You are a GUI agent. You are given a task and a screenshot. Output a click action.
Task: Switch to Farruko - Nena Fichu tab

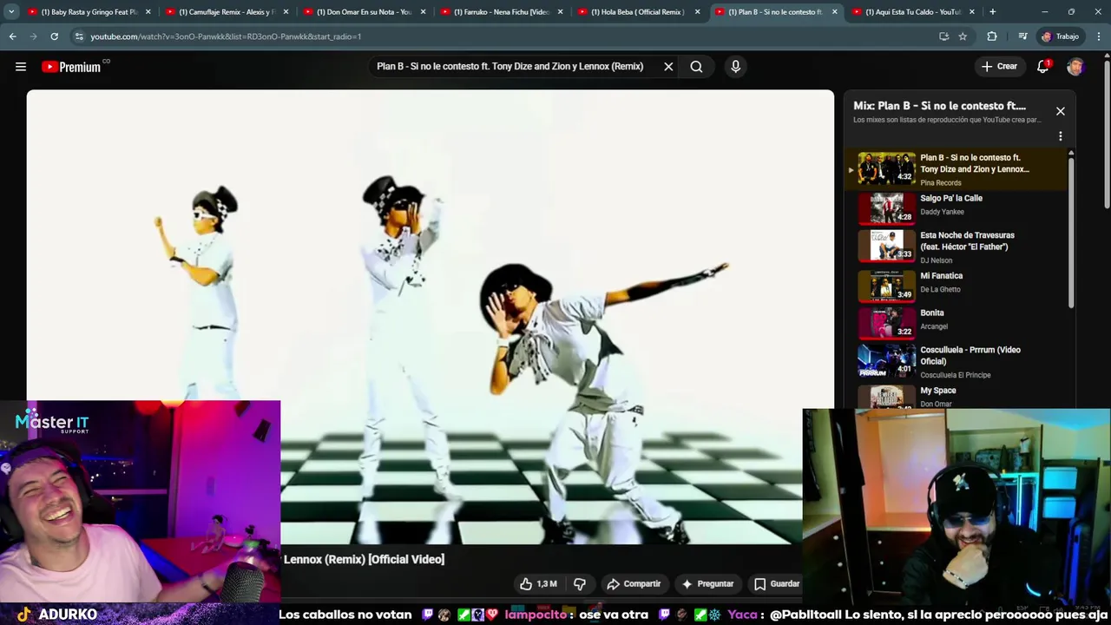[502, 12]
